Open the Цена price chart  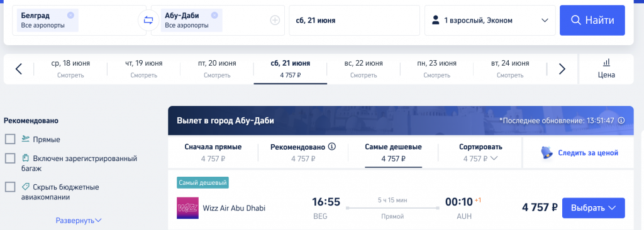pyautogui.click(x=606, y=69)
